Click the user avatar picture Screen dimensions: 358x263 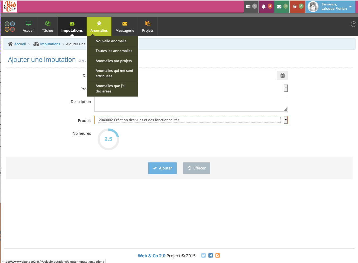point(313,7)
